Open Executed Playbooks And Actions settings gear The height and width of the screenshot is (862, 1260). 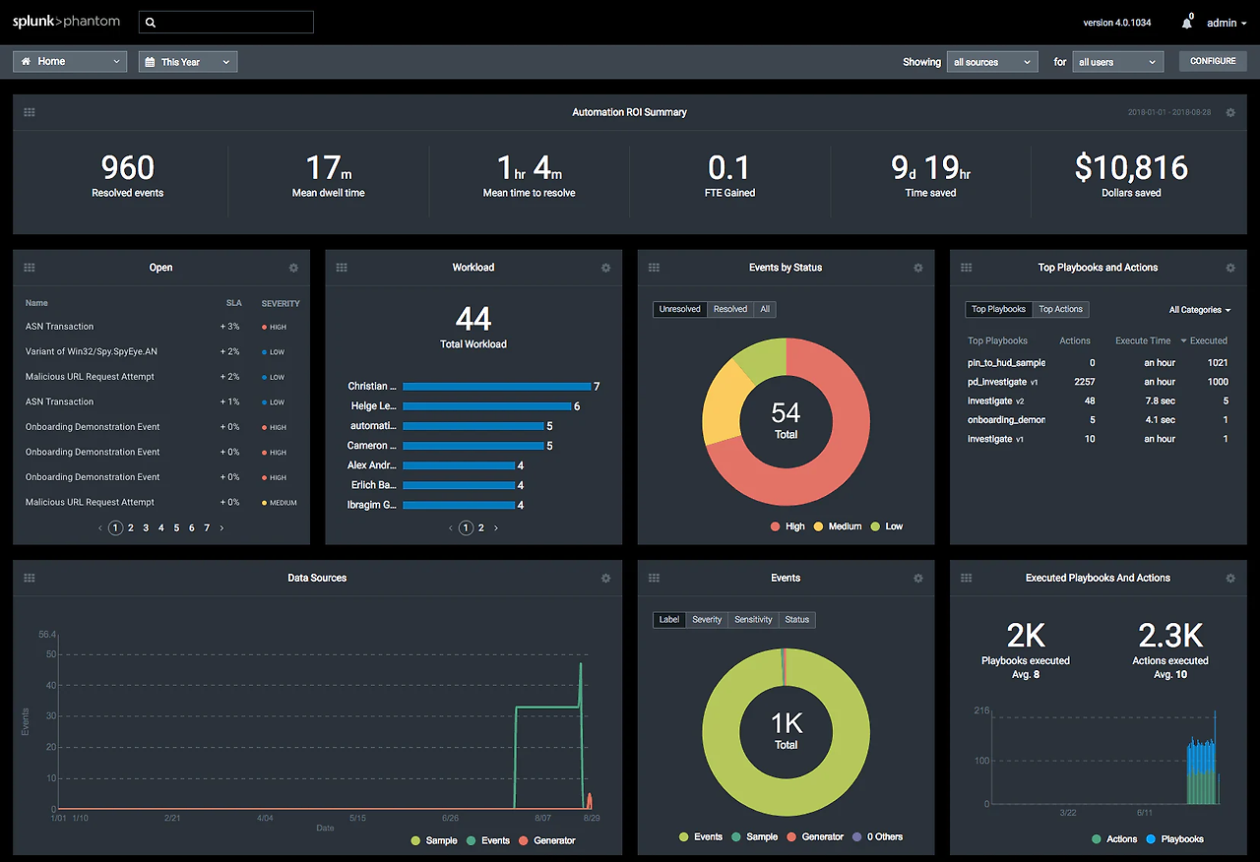click(x=1229, y=578)
